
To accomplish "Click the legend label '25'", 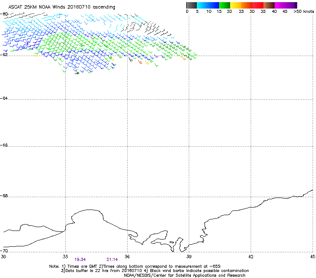I will click(x=241, y=12).
